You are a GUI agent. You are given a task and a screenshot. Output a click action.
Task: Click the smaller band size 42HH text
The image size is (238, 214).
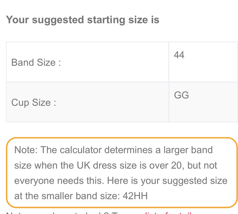pyautogui.click(x=136, y=196)
